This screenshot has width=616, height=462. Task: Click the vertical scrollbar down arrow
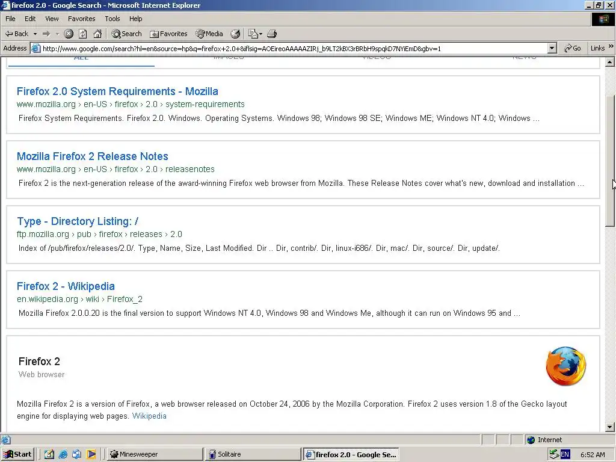(x=610, y=427)
